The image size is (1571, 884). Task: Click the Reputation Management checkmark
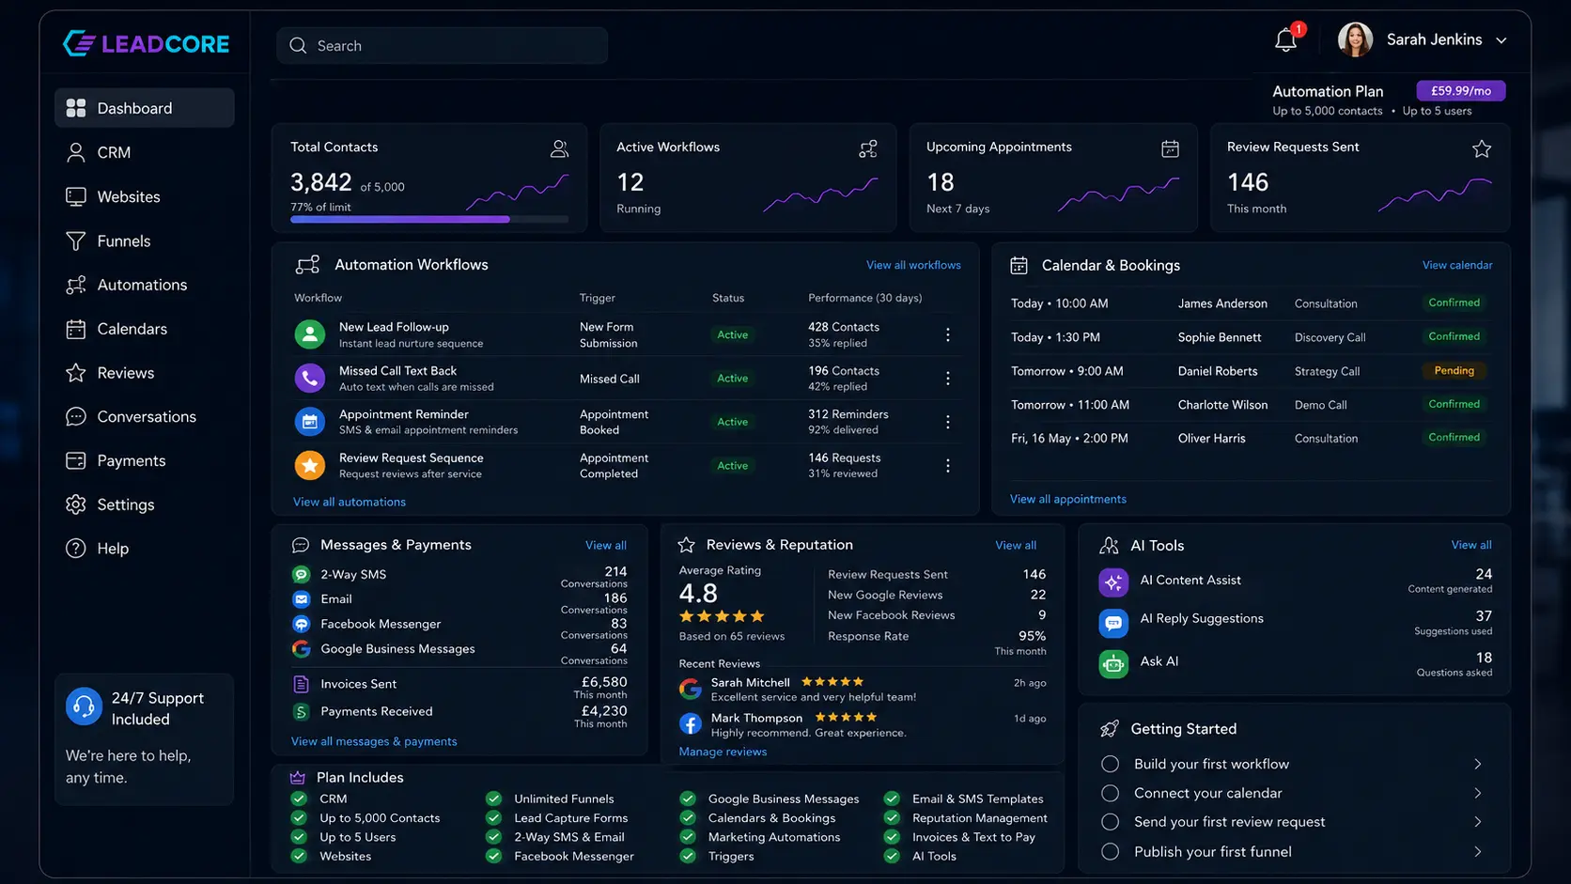pyautogui.click(x=892, y=818)
